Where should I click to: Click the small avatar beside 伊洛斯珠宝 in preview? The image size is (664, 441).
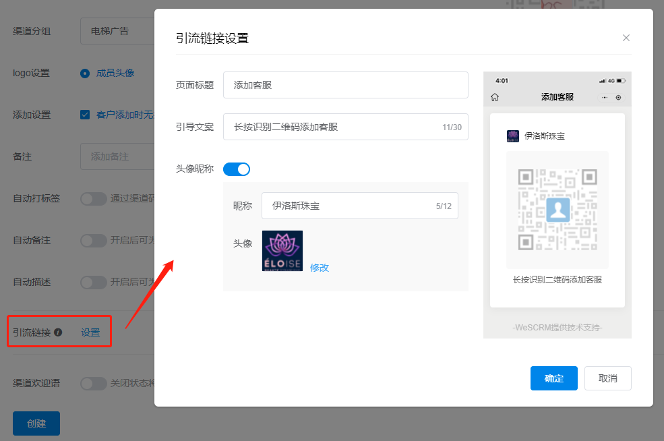513,136
